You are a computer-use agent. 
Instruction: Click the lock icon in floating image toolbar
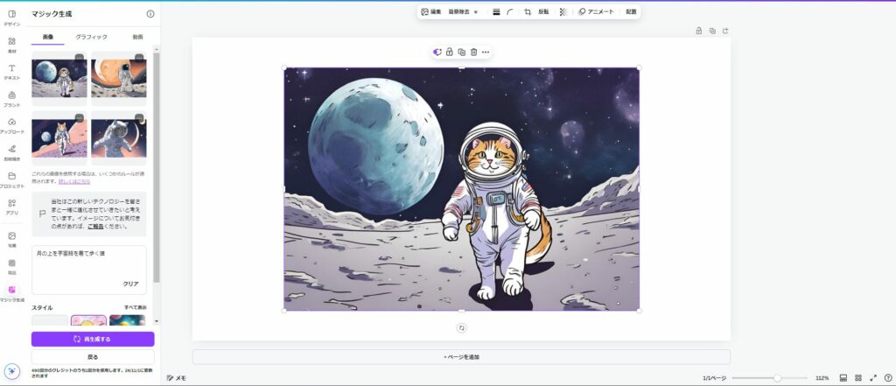(x=450, y=52)
